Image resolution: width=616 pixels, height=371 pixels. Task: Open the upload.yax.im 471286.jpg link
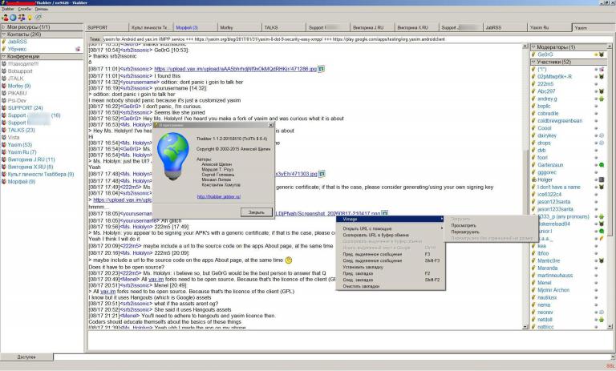pyautogui.click(x=235, y=69)
